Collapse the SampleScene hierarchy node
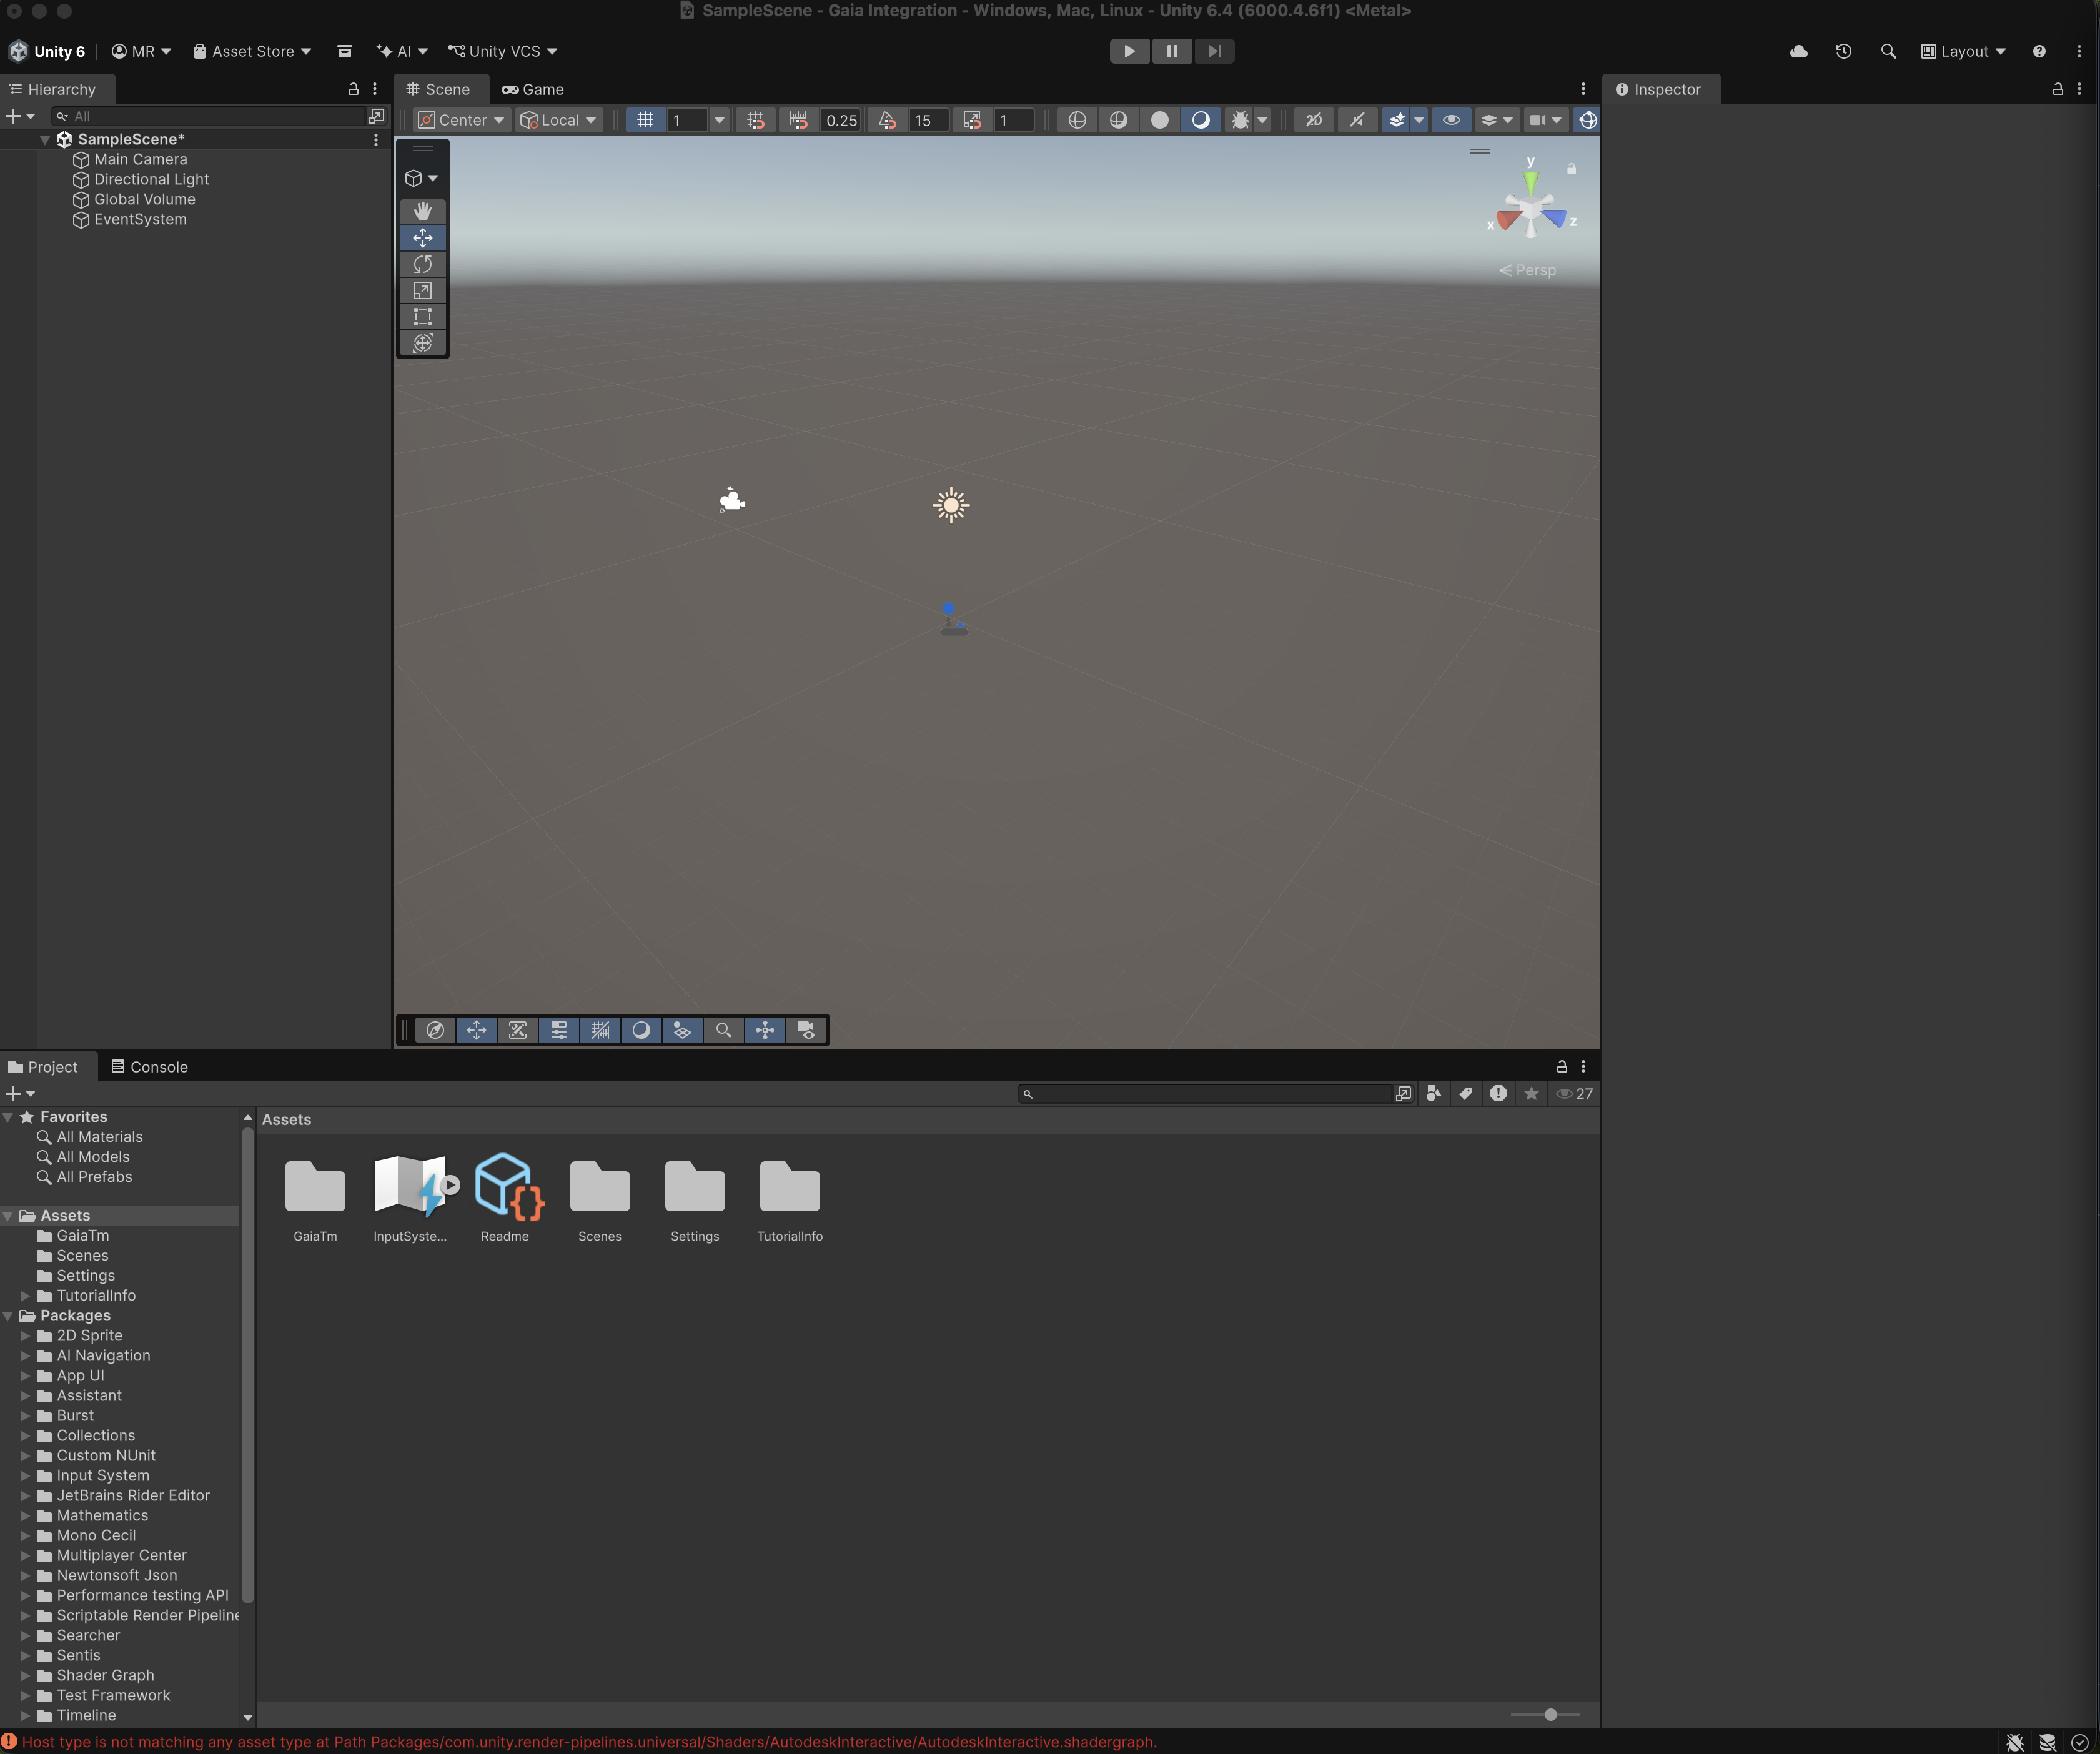The image size is (2100, 1754). click(45, 139)
